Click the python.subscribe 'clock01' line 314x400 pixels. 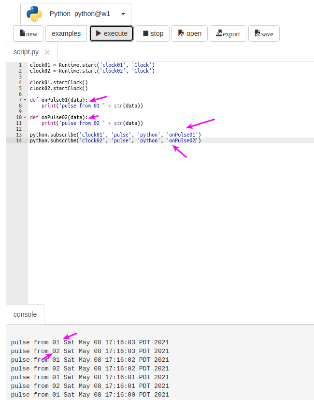(115, 135)
